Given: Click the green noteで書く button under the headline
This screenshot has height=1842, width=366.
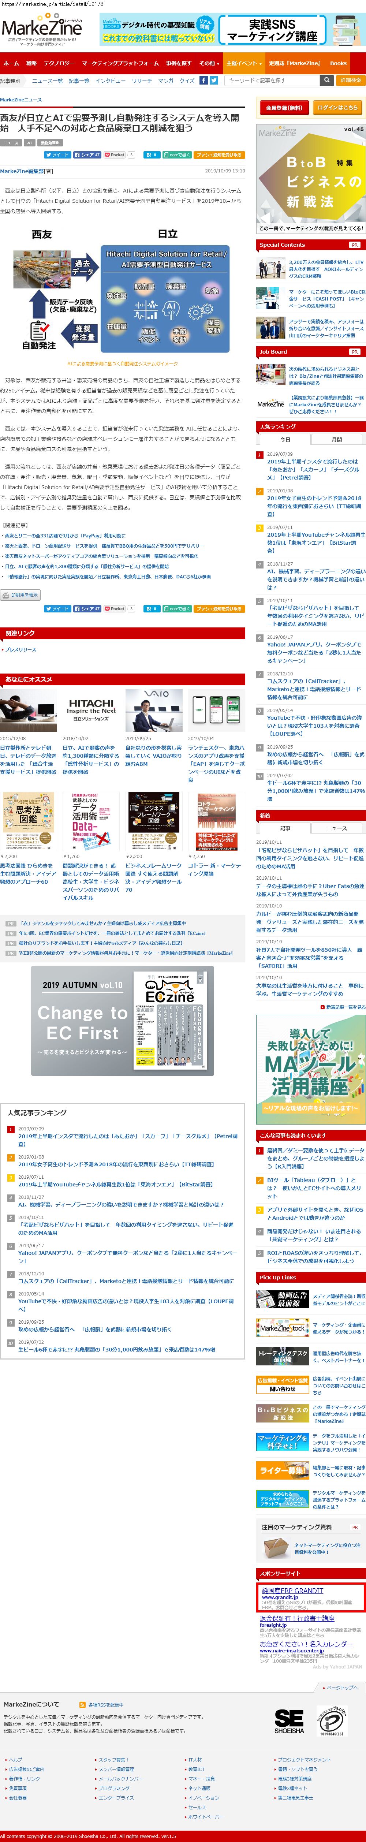Looking at the screenshot, I should [x=176, y=154].
